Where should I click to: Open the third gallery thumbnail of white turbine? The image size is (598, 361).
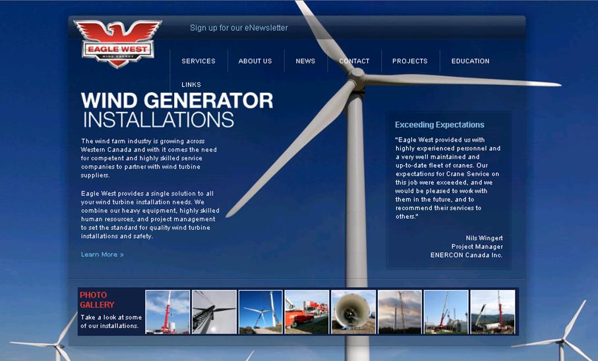tap(260, 312)
